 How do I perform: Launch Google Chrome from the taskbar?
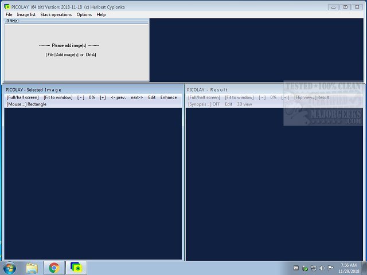[x=54, y=268]
